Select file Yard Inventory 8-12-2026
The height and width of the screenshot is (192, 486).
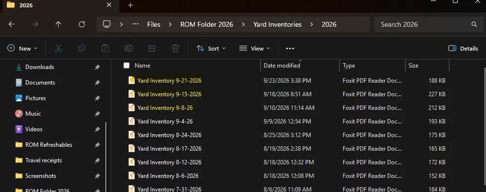point(169,162)
